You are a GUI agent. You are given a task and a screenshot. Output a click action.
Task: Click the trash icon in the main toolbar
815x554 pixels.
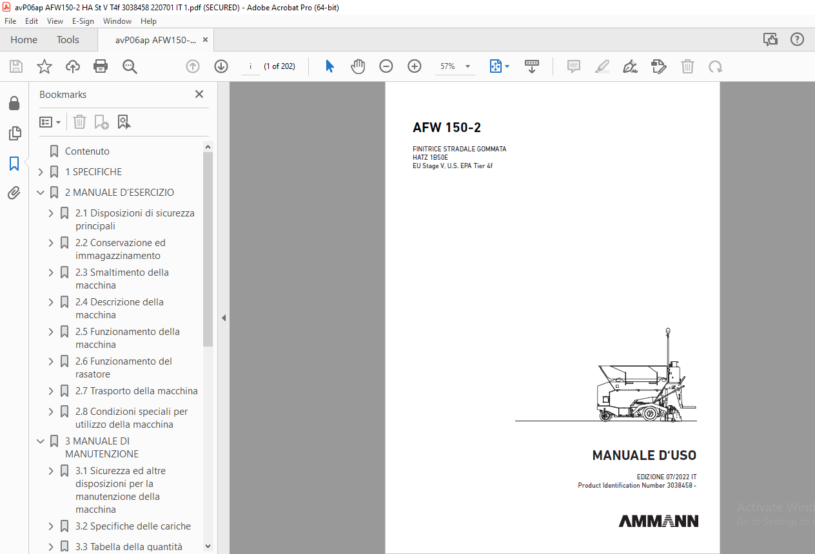click(688, 66)
